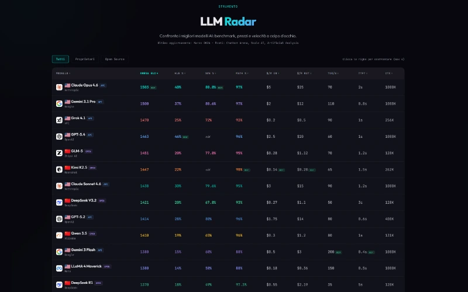Switch to the Proprietari filter tab
The image size is (468, 292).
[85, 59]
